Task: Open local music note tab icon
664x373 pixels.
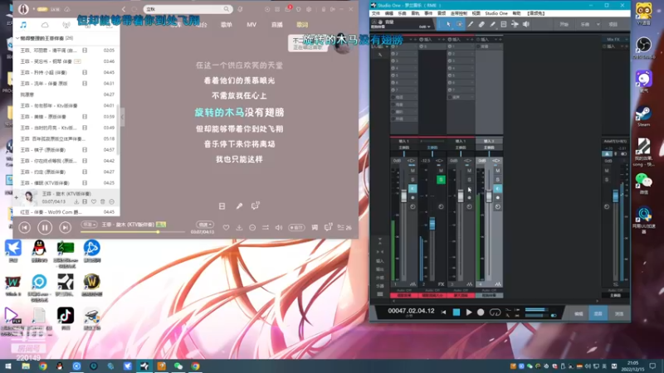Action: (23, 25)
